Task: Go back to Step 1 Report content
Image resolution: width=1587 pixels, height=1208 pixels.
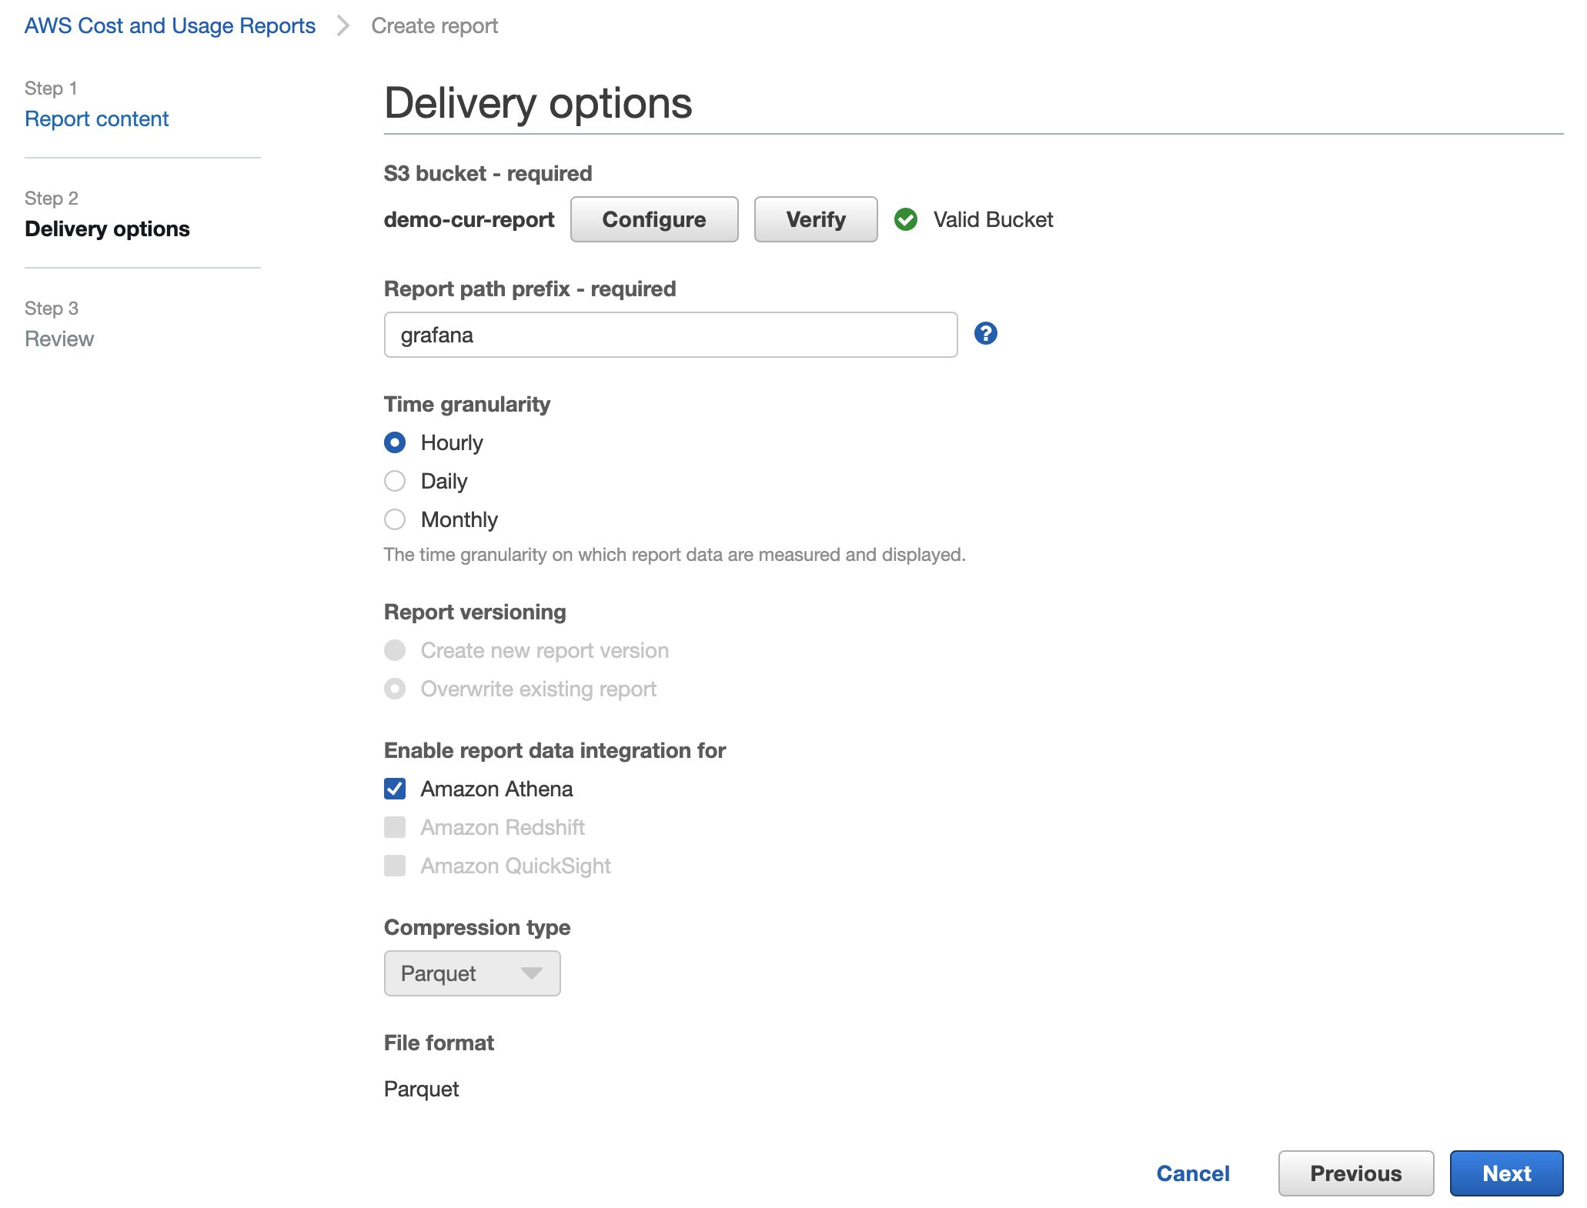Action: coord(96,118)
